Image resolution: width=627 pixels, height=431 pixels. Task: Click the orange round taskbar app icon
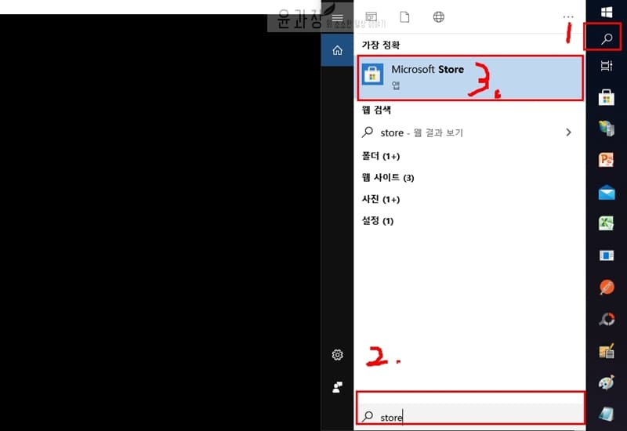[x=607, y=287]
